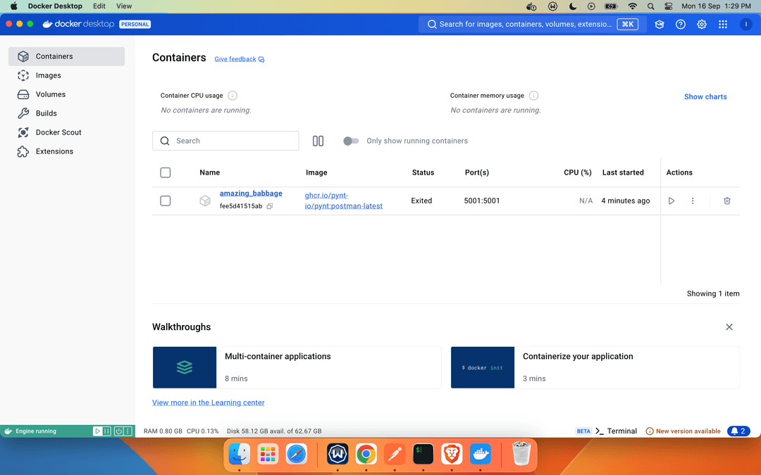Check the select-all containers checkbox

pyautogui.click(x=166, y=172)
